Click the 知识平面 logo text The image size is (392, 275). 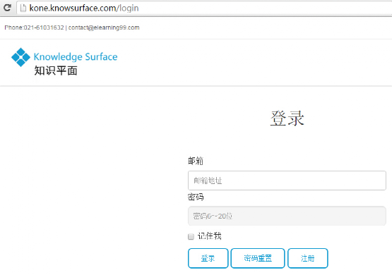(x=56, y=71)
